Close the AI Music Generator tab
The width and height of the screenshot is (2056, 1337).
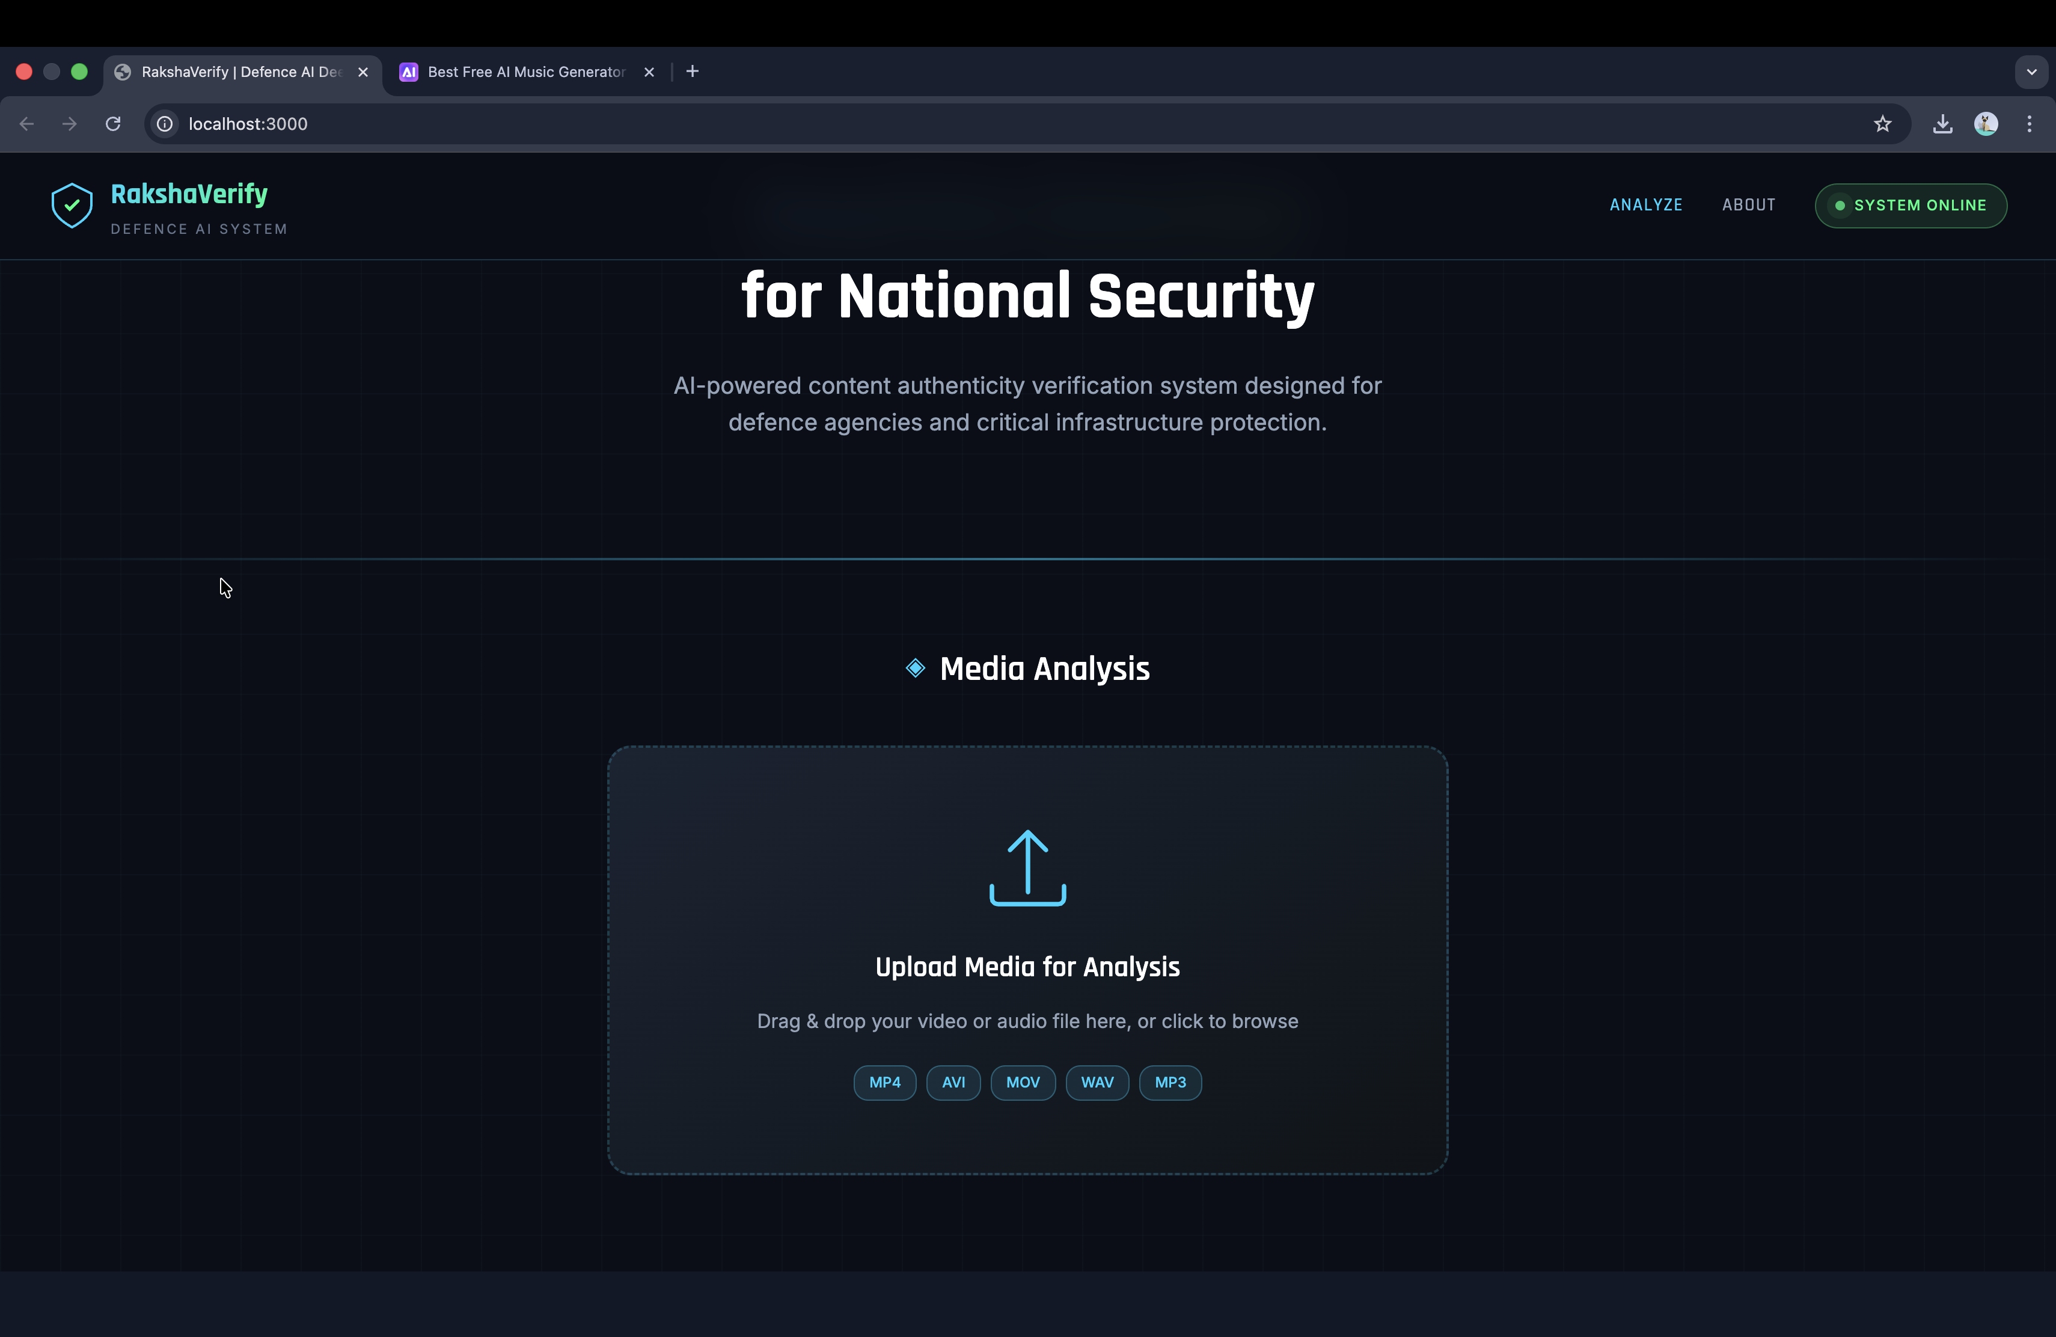(x=650, y=72)
